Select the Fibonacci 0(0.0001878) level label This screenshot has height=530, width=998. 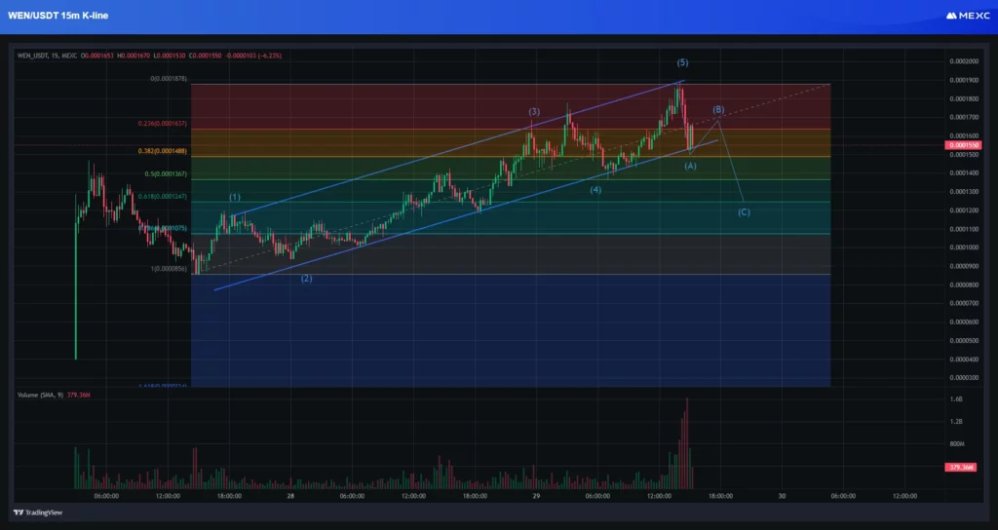pyautogui.click(x=168, y=79)
